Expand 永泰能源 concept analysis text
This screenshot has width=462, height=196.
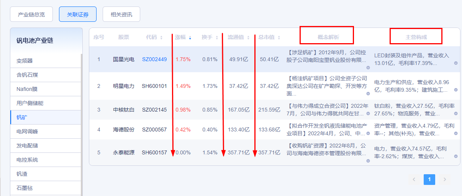point(368,161)
